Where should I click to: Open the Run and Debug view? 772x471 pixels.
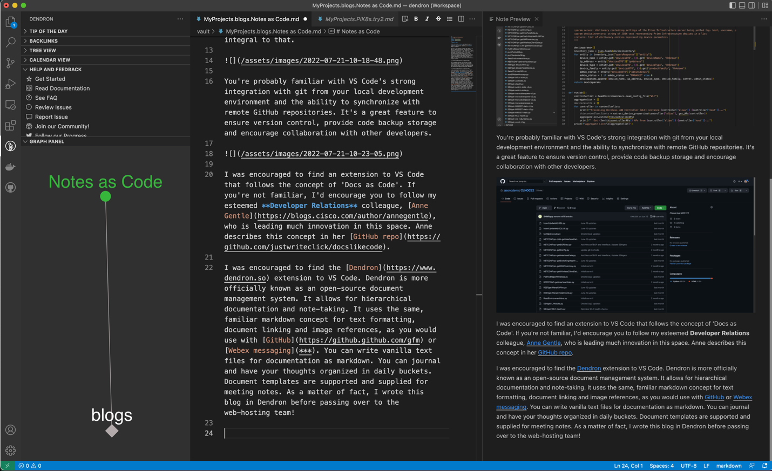tap(10, 84)
